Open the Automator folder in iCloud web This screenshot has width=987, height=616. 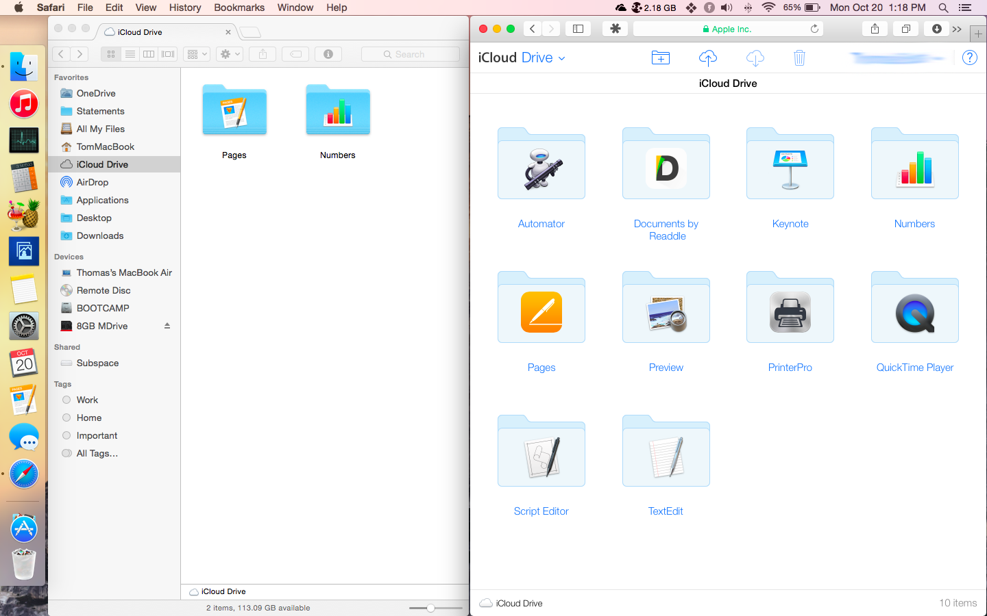click(541, 164)
